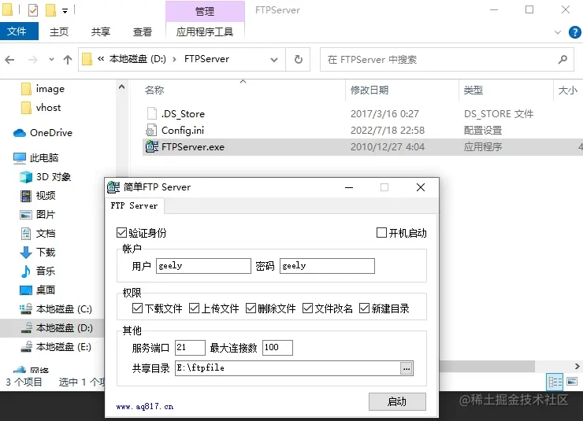Switch to details view layout icon
Image resolution: width=583 pixels, height=421 pixels.
(555, 382)
